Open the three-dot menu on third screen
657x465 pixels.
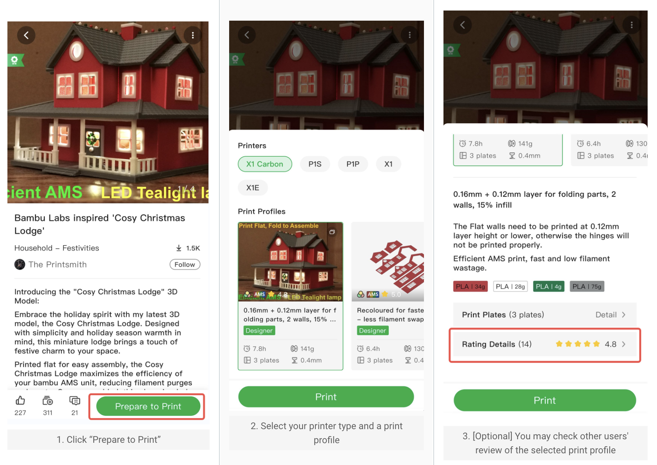tap(632, 25)
